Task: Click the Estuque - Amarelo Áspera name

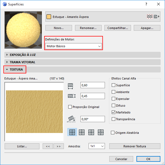Action: [71, 17]
